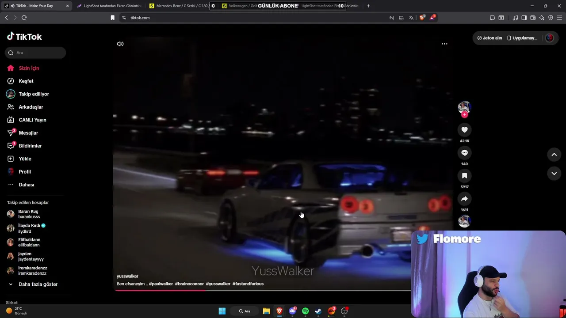The image size is (566, 318).
Task: Open the profile avatar in header
Action: point(550,38)
